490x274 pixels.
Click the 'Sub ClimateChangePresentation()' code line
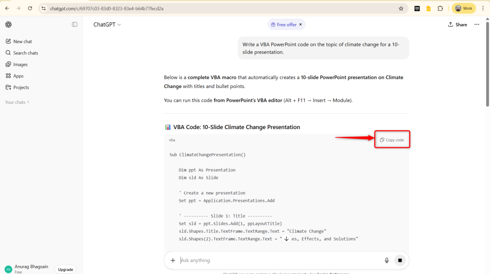click(x=208, y=154)
